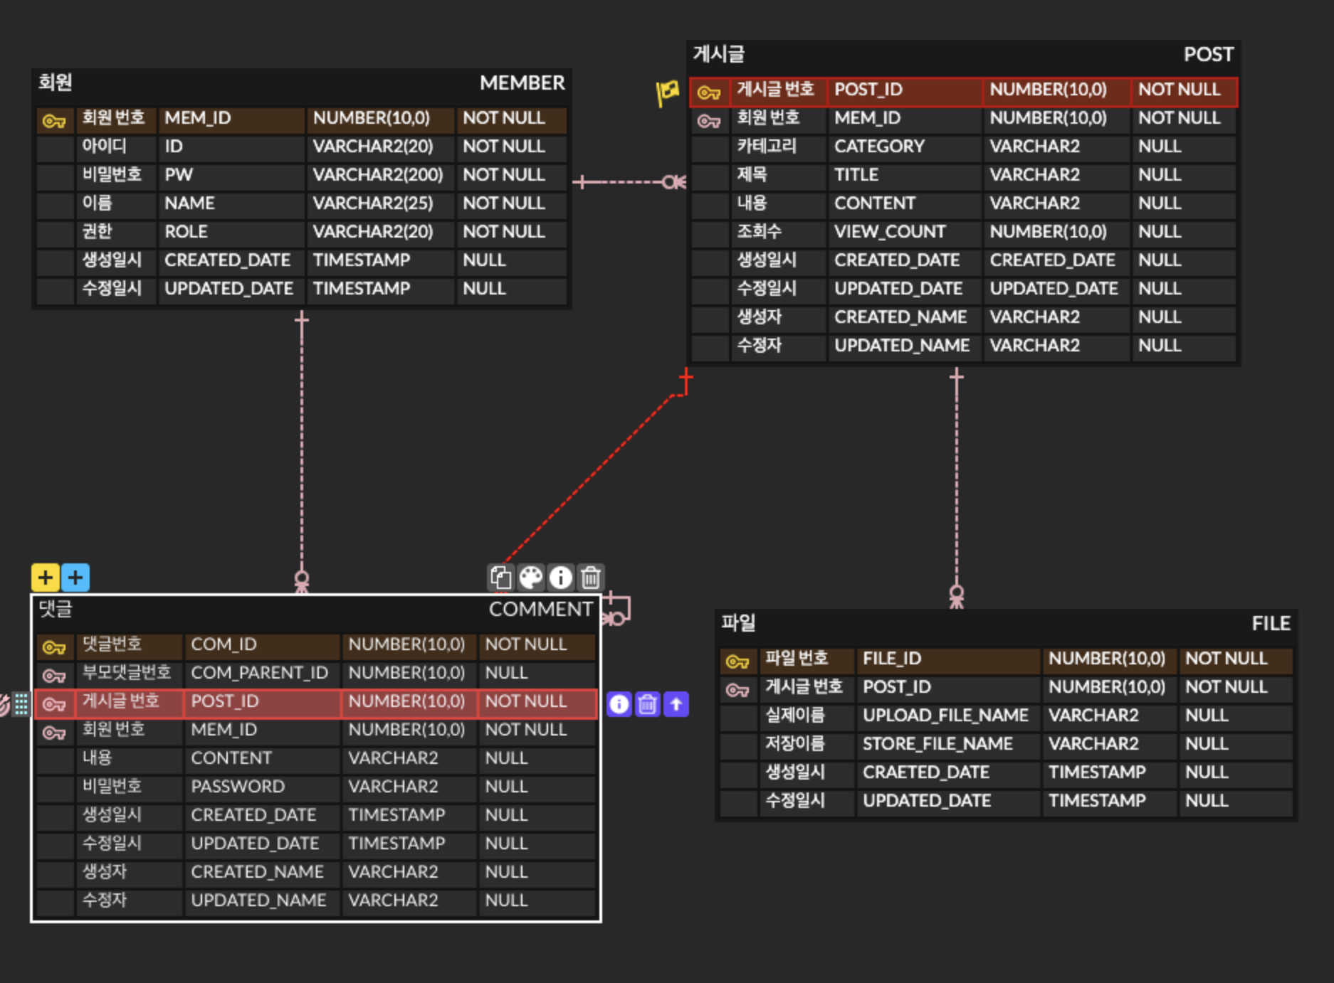Click the 댓글 logical name of COMMENT table
Image resolution: width=1334 pixels, height=983 pixels.
coord(56,609)
